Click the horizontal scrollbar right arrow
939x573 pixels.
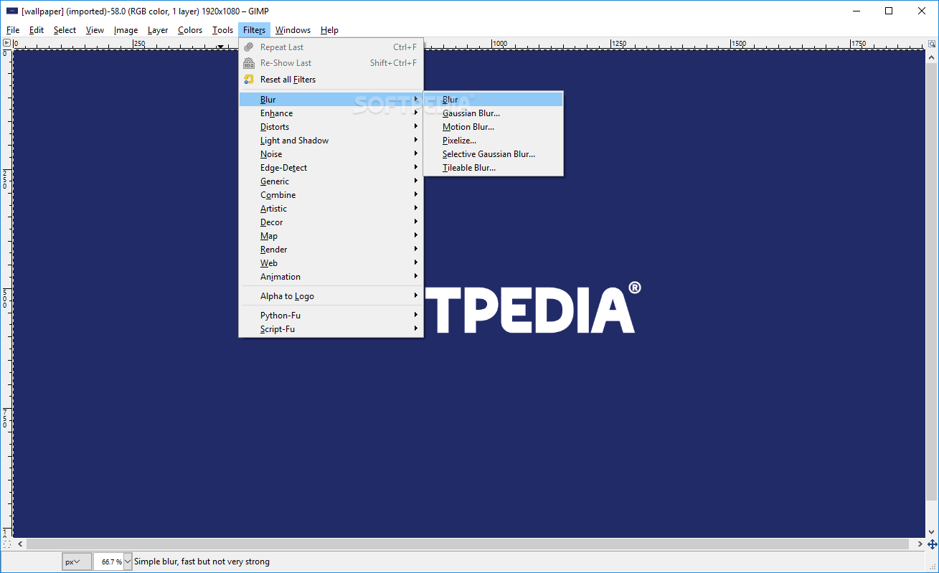(x=920, y=544)
